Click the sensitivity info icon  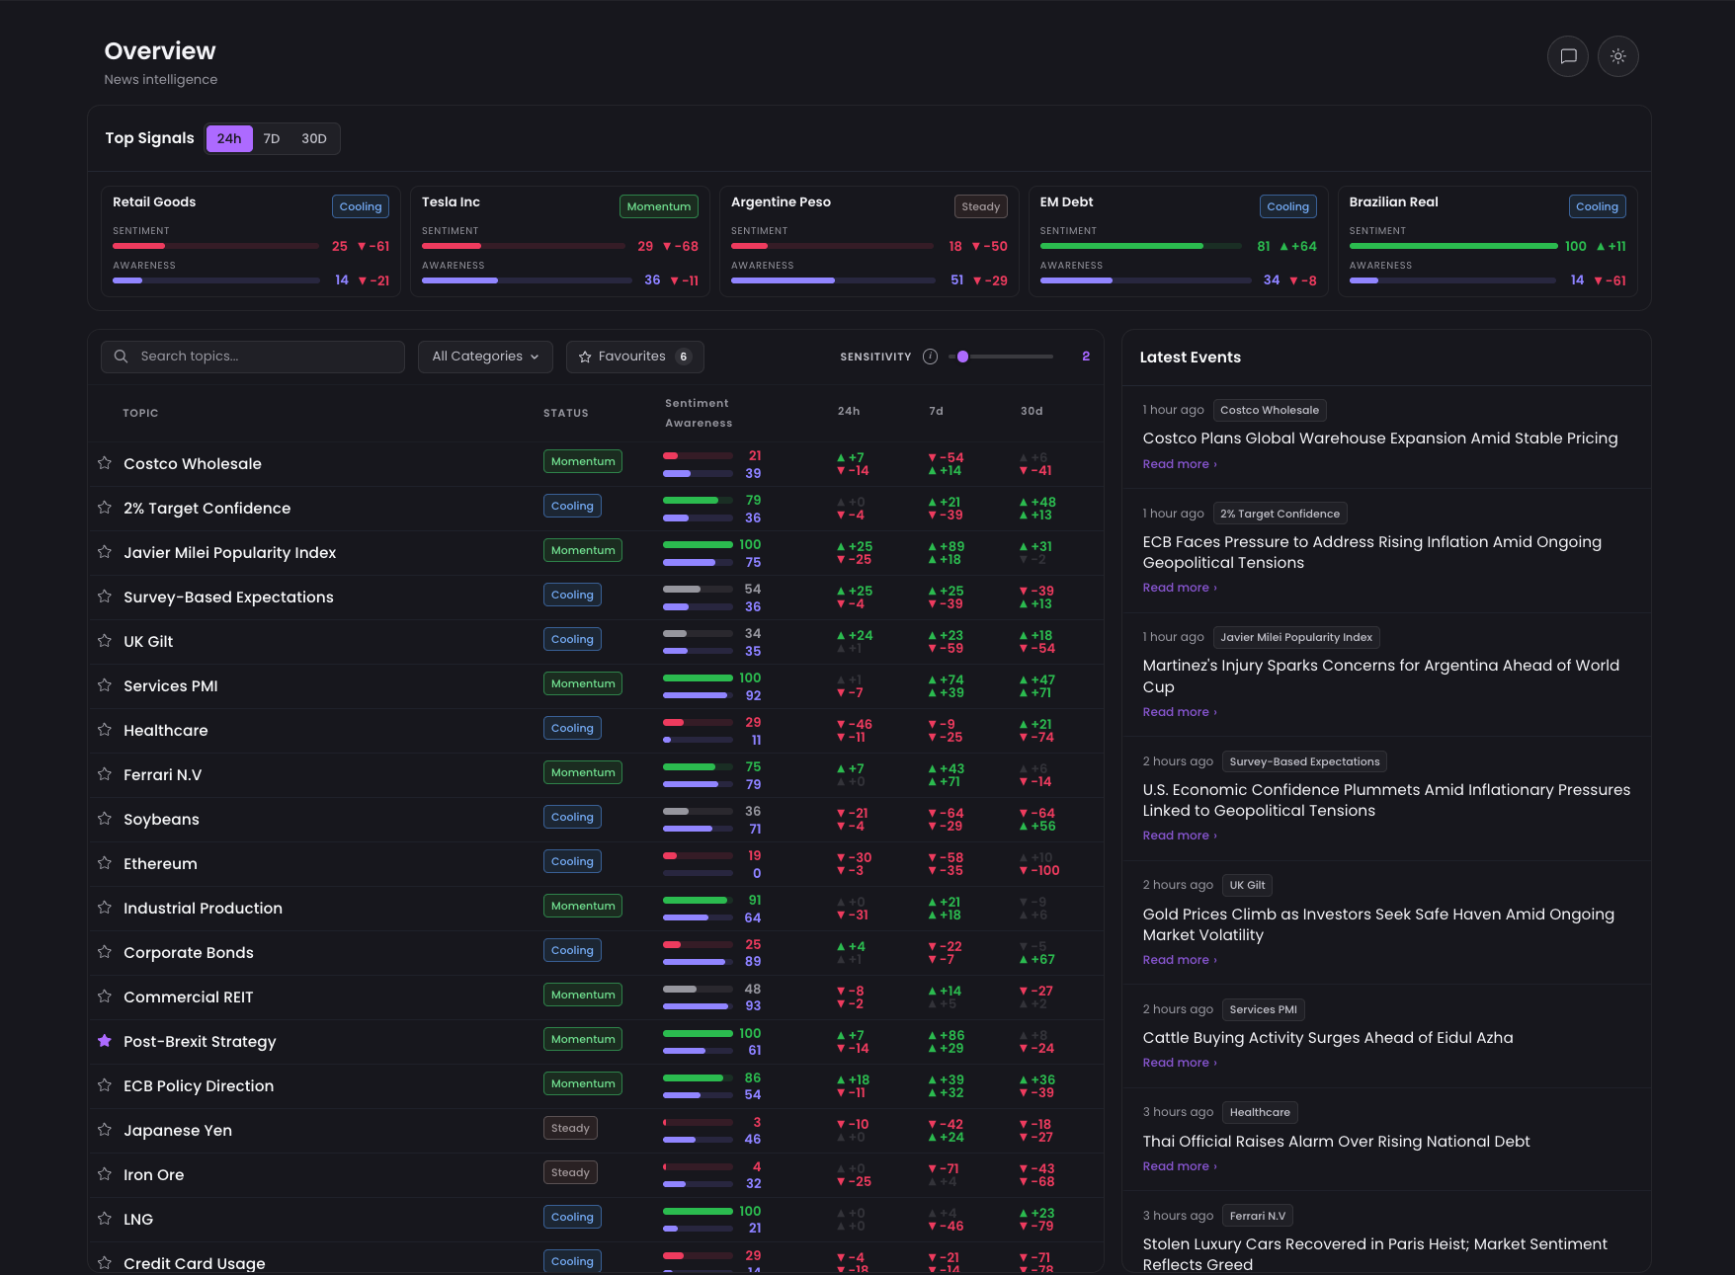click(x=930, y=357)
